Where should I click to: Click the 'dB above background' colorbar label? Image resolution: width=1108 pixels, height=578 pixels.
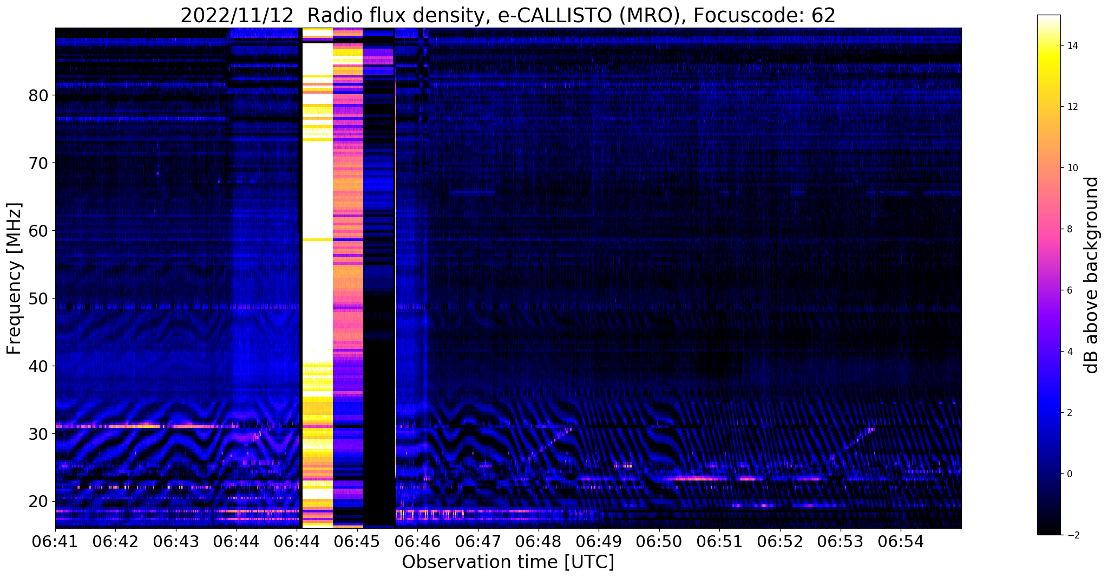click(1091, 275)
